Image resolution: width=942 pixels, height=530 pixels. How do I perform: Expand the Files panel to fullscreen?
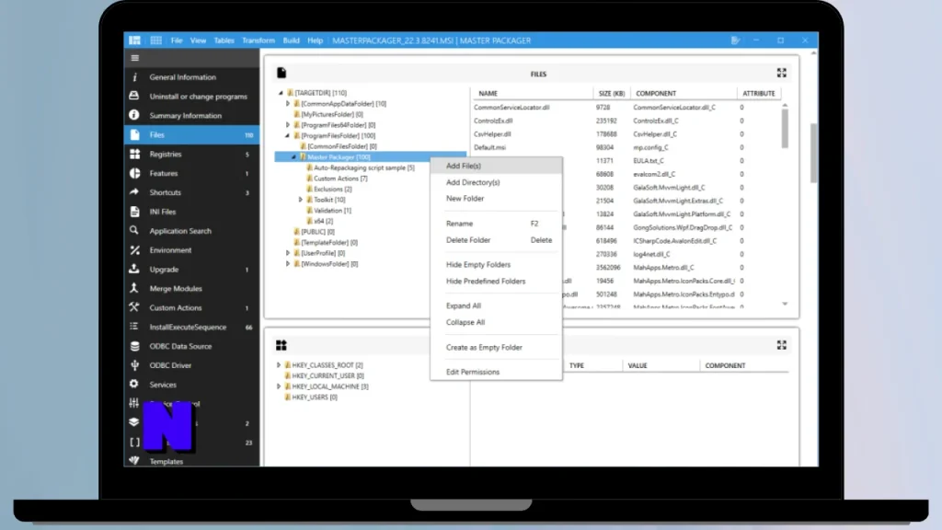pos(782,73)
